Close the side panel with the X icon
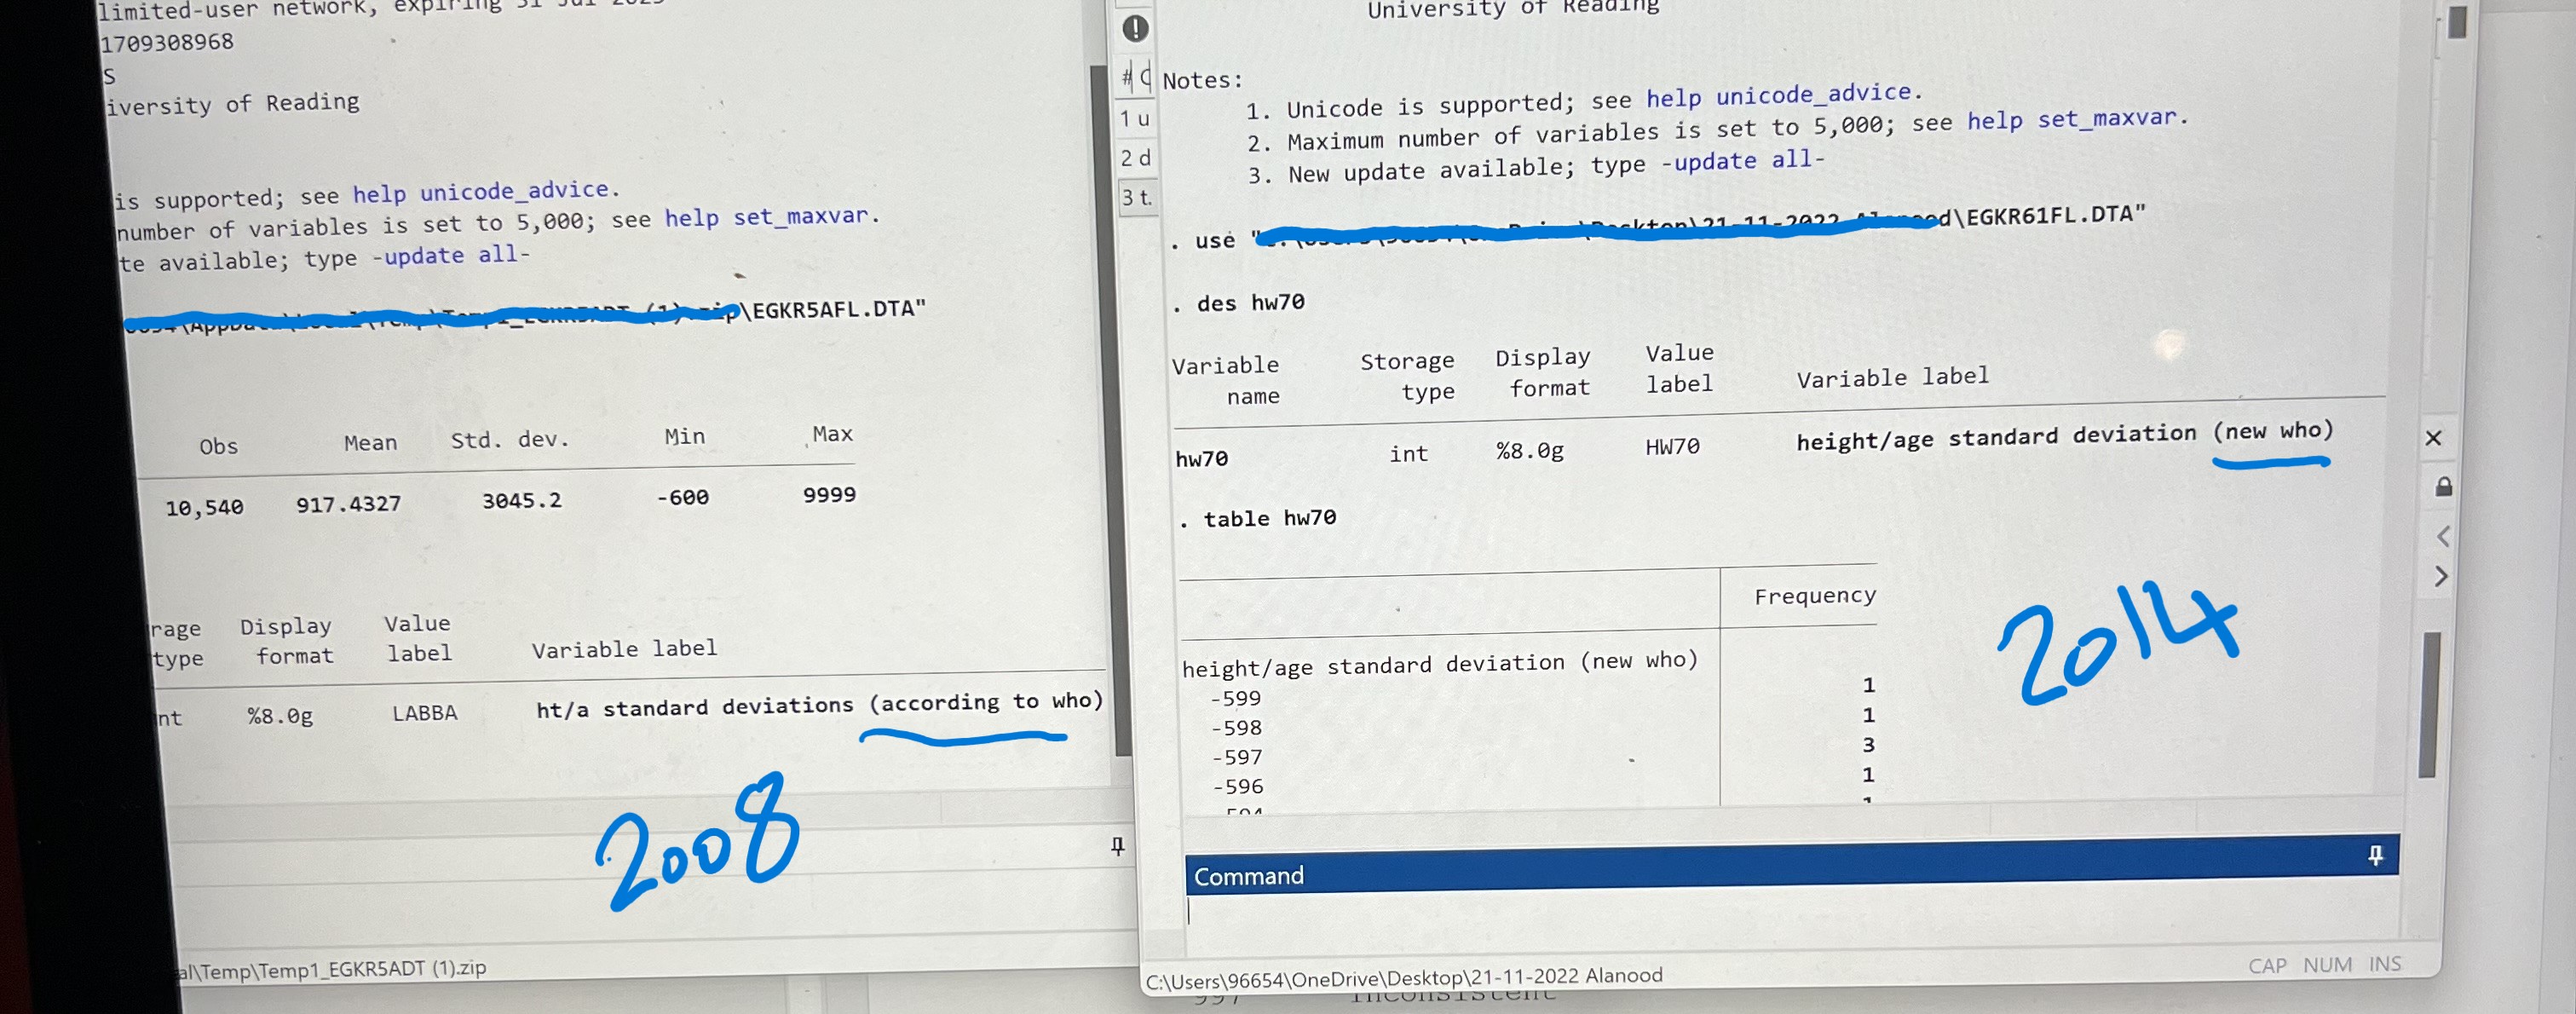The width and height of the screenshot is (2576, 1014). [x=2434, y=438]
